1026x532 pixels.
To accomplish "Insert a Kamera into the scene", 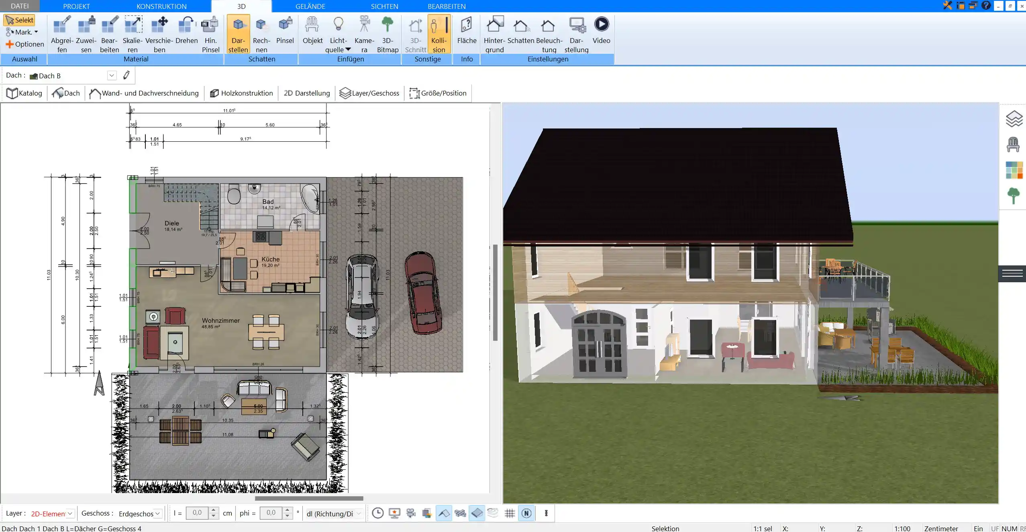I will (364, 34).
